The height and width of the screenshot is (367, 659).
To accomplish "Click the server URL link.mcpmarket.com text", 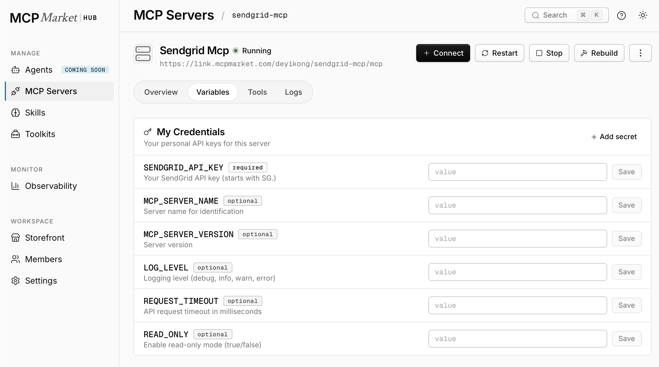I will tap(271, 64).
